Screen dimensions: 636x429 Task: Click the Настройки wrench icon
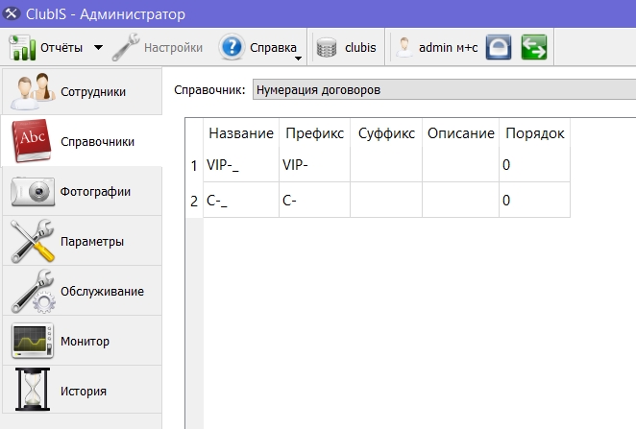pyautogui.click(x=126, y=47)
